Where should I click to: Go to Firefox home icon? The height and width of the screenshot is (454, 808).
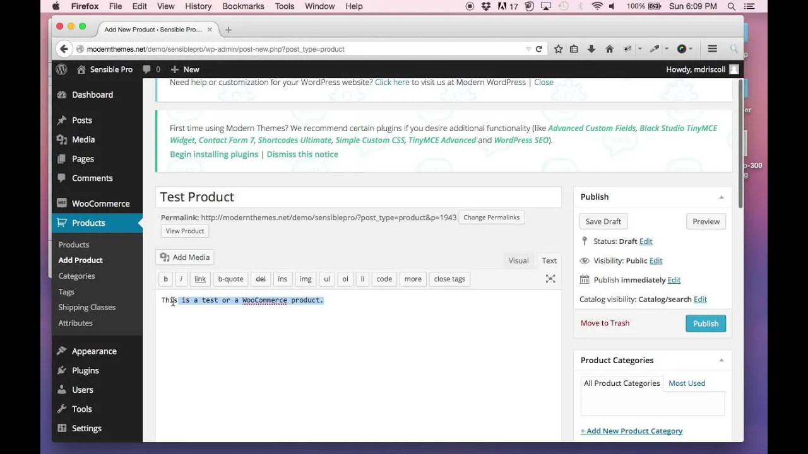click(x=609, y=49)
